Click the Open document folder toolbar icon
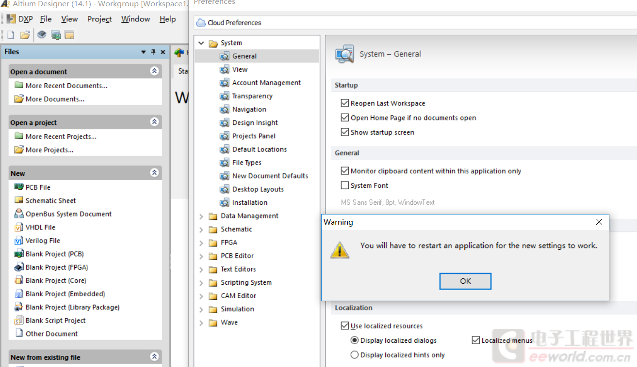The image size is (637, 367). click(x=25, y=35)
